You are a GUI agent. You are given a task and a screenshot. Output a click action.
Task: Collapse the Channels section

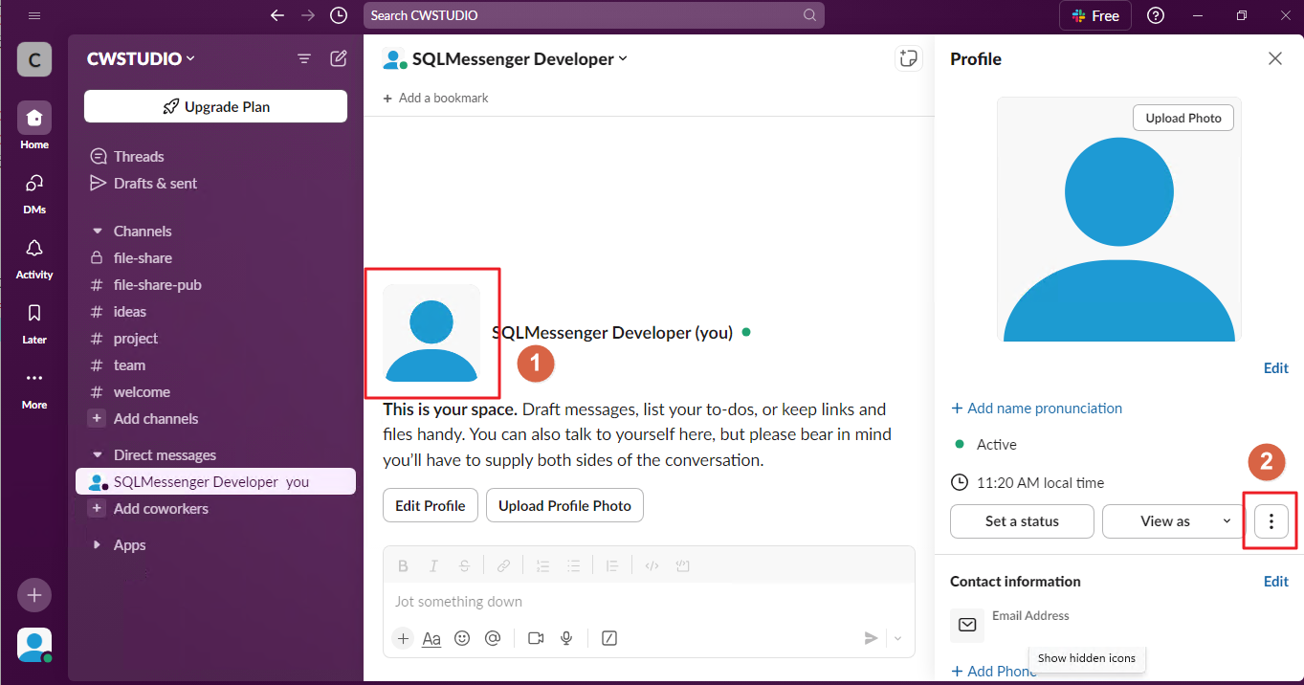pos(97,231)
